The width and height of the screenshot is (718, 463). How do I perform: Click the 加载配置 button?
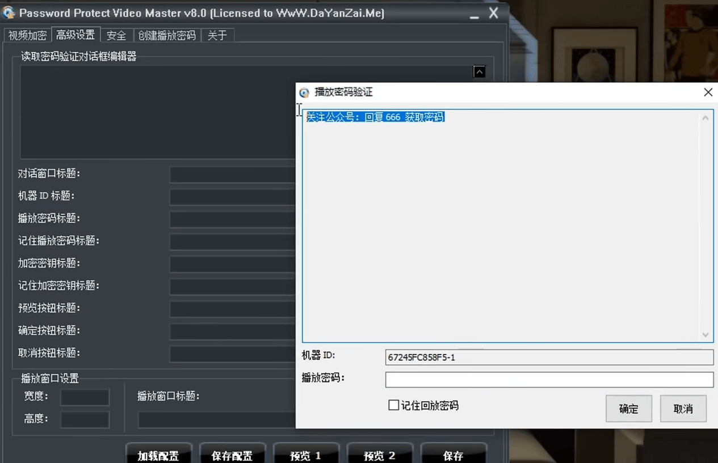click(158, 455)
